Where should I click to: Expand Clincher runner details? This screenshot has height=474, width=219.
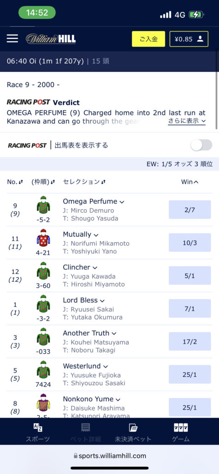[x=94, y=268]
